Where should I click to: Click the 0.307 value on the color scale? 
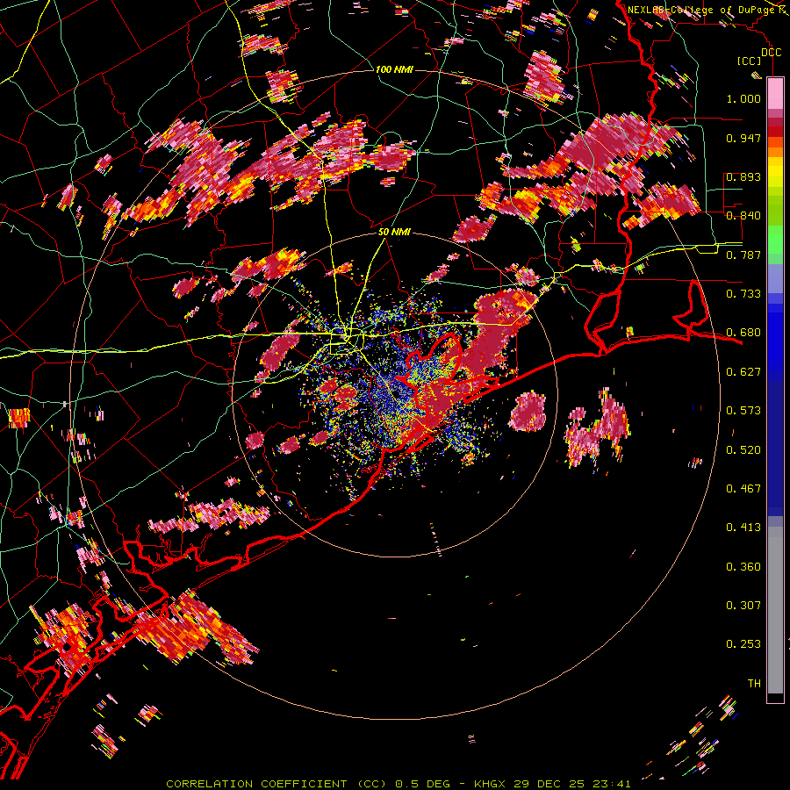(743, 605)
